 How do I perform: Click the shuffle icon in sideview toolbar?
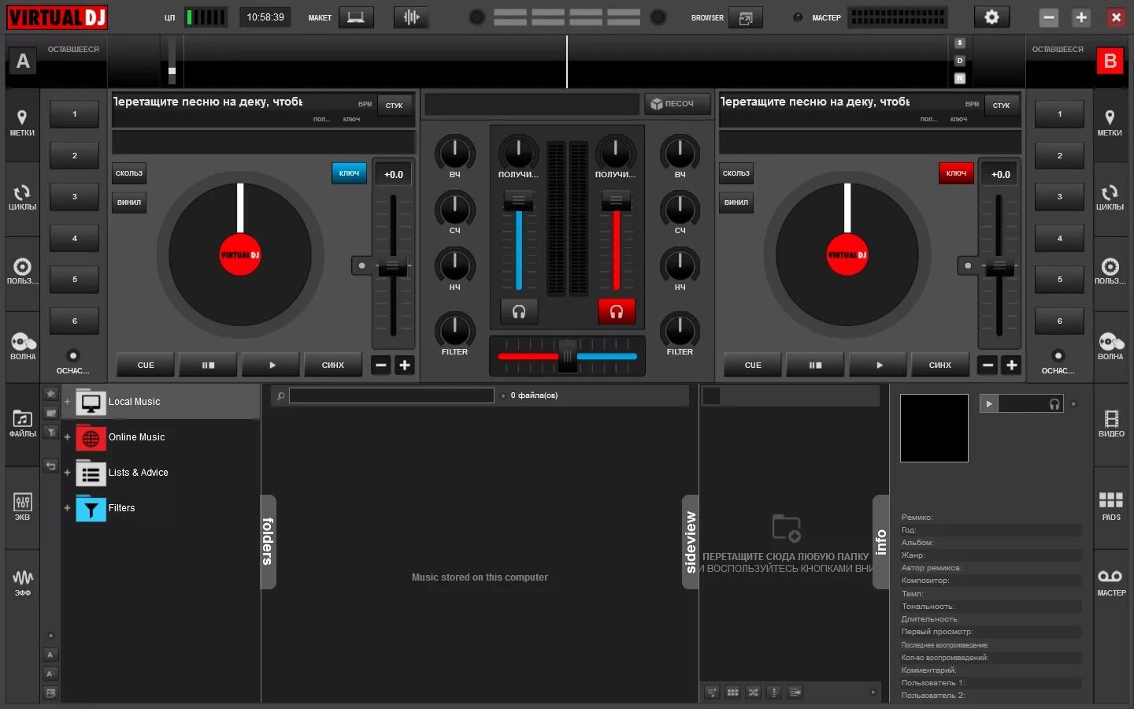tap(754, 692)
